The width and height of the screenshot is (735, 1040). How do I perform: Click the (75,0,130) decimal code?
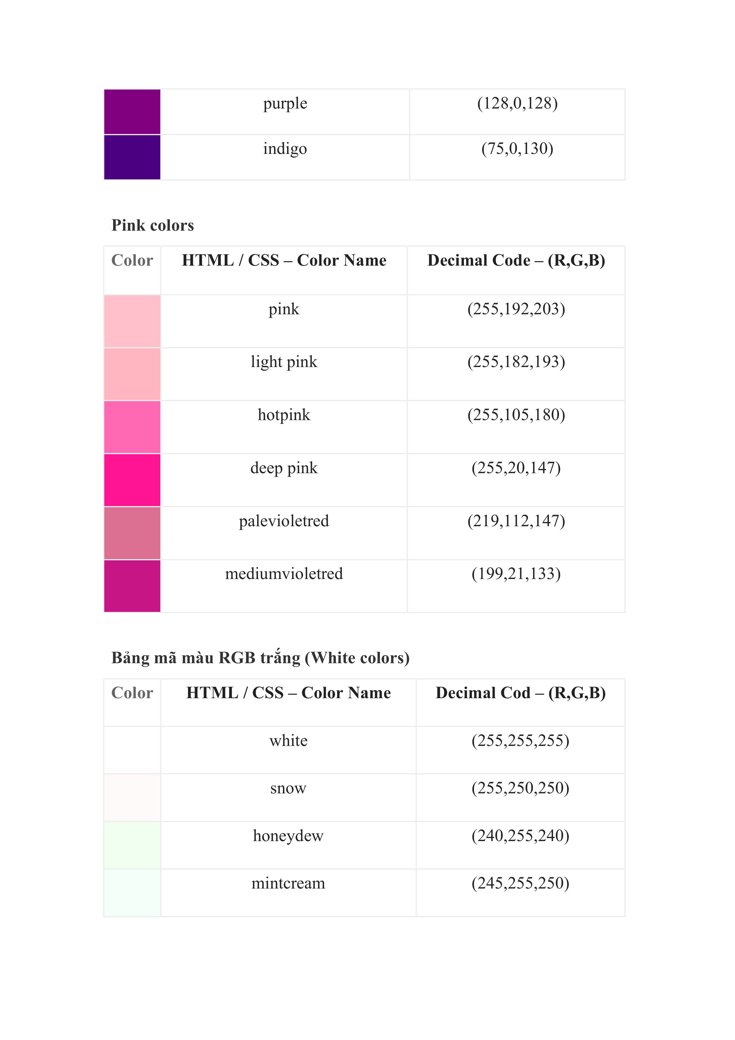pos(517,149)
